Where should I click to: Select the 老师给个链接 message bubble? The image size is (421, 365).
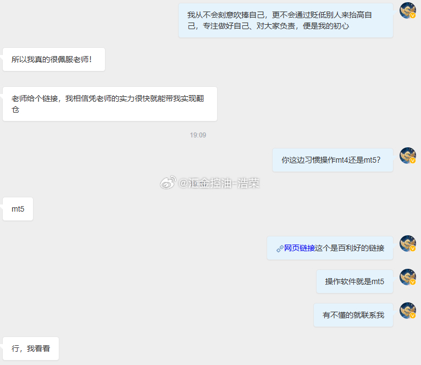click(x=110, y=104)
